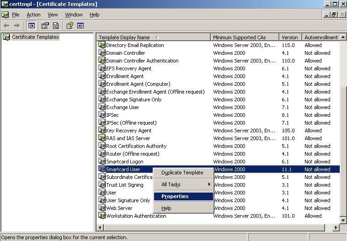Viewport: 347px width, 241px height.
Task: Click the Trust List Signing template icon
Action: tap(102, 185)
